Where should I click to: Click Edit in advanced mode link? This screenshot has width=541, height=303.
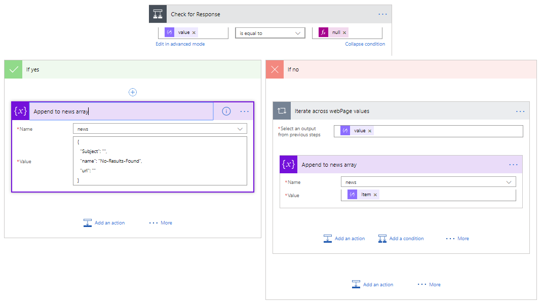pos(180,44)
